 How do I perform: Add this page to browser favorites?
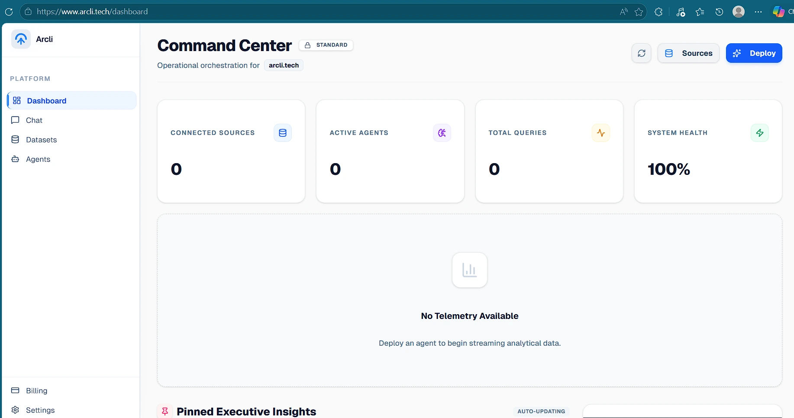[x=639, y=12]
